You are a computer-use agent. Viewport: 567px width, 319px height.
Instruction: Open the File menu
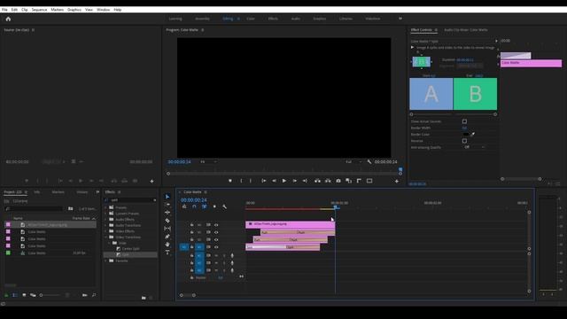point(4,10)
